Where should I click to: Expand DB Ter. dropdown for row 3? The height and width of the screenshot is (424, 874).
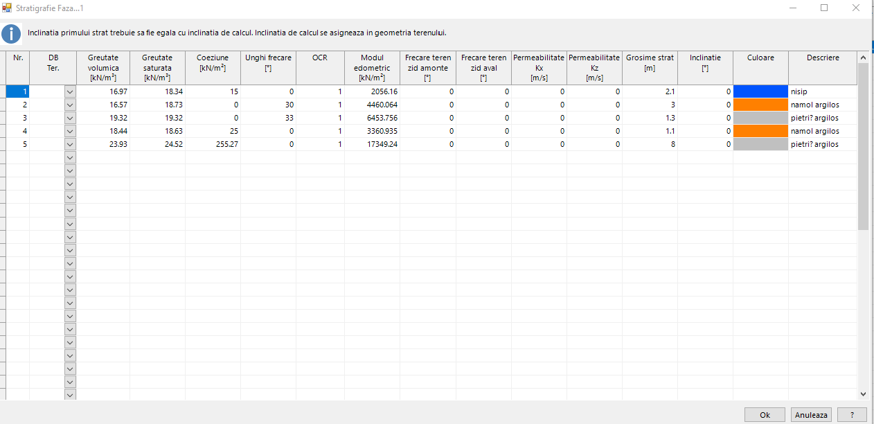[x=70, y=118]
